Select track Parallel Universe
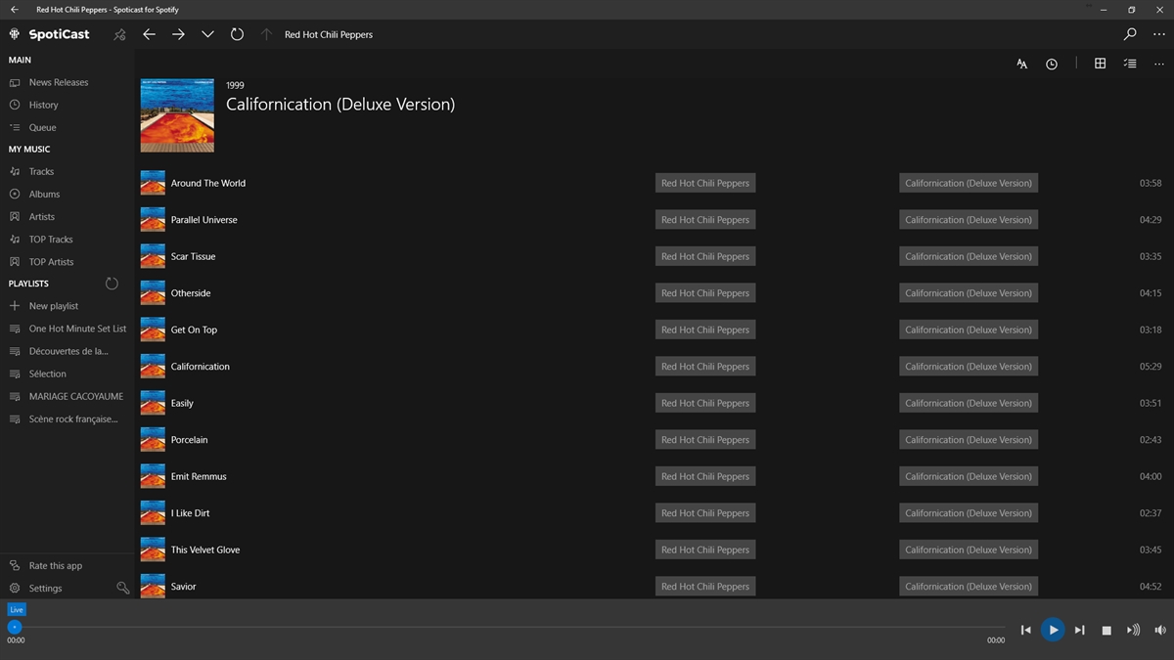Image resolution: width=1174 pixels, height=660 pixels. coord(204,220)
